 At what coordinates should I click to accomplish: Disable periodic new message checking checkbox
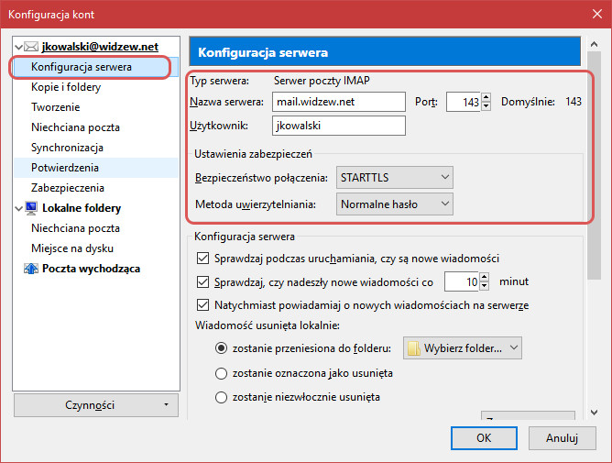[203, 281]
